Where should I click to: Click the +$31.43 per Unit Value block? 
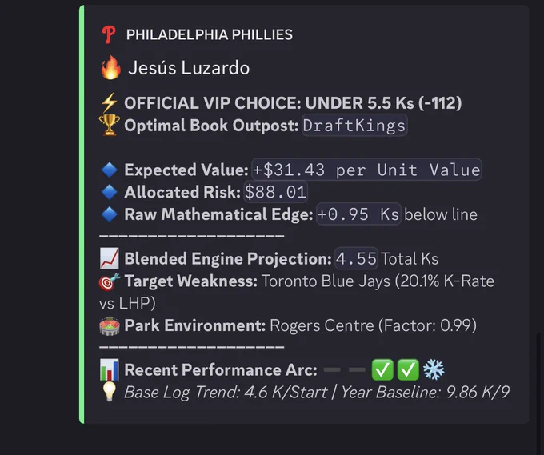366,170
